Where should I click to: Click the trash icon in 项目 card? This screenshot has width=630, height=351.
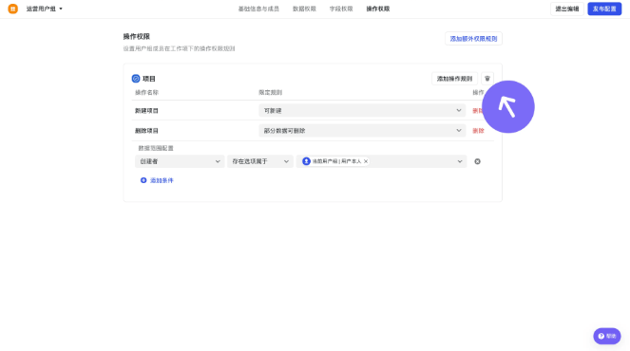pos(487,79)
